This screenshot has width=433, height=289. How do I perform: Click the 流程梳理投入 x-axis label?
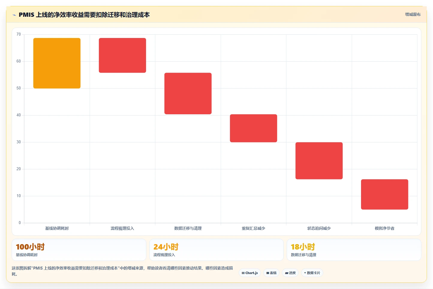pos(122,228)
